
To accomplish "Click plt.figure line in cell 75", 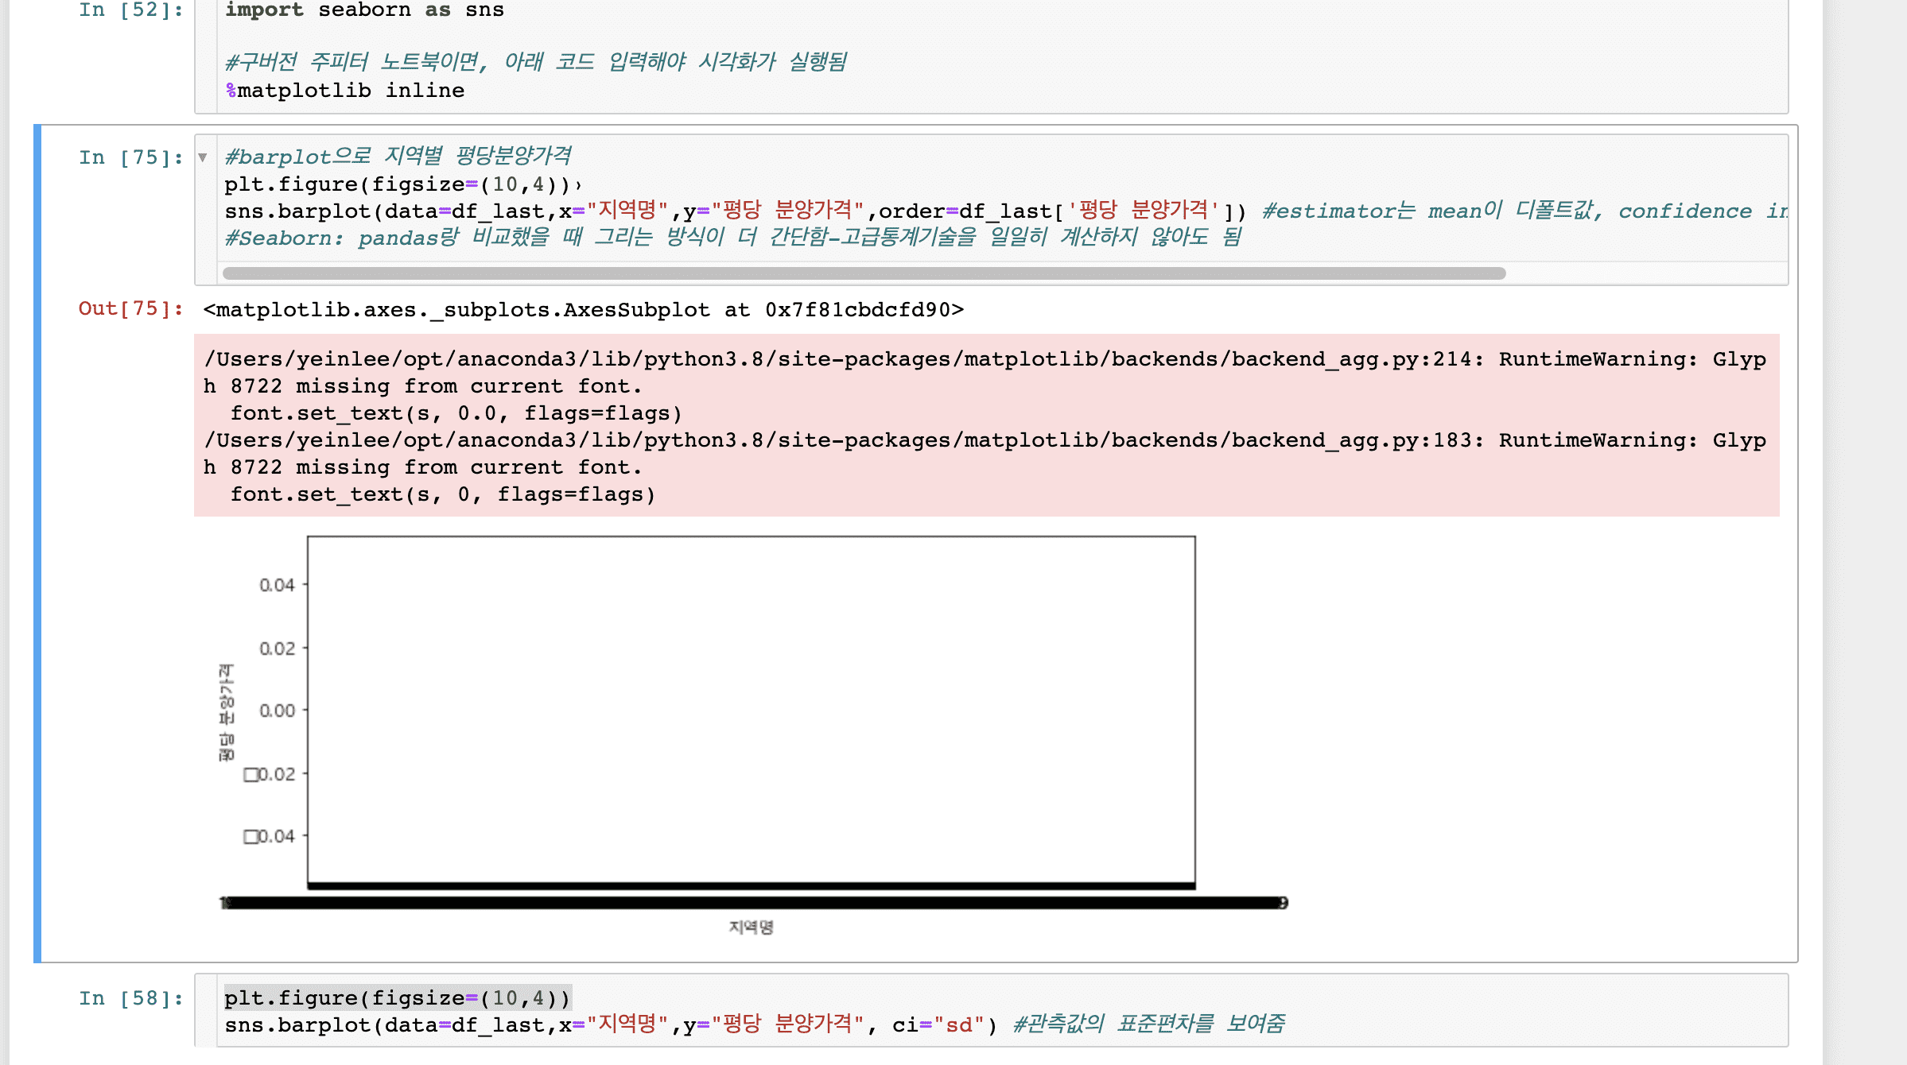I will (x=398, y=184).
